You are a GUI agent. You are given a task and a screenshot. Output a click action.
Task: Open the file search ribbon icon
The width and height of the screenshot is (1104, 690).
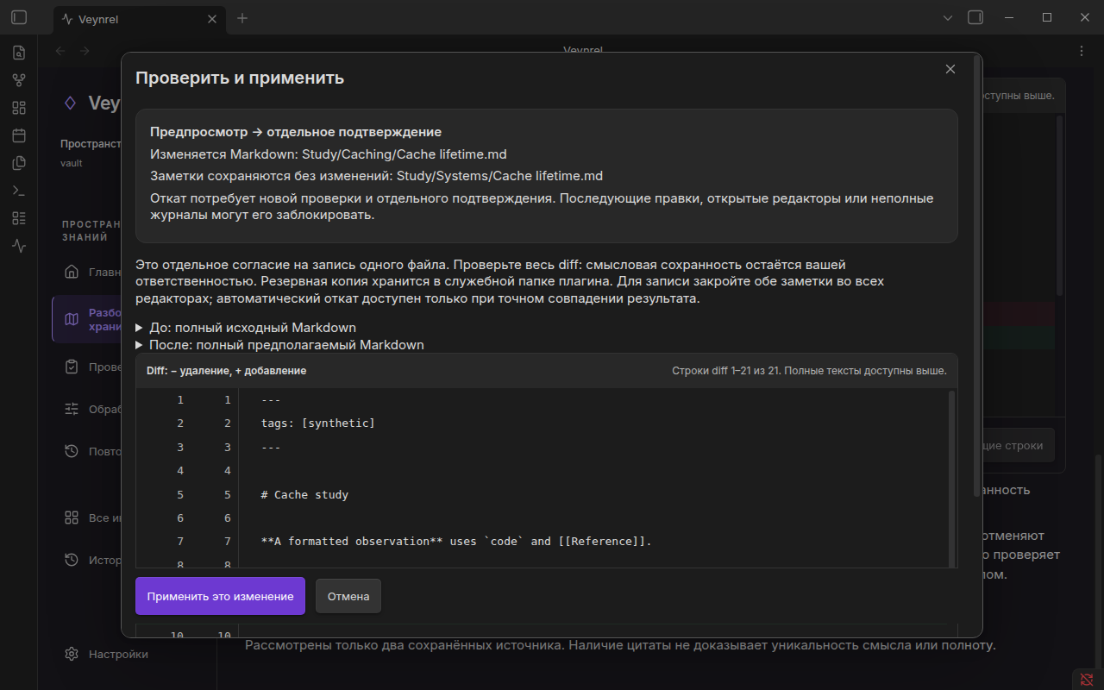(x=19, y=53)
